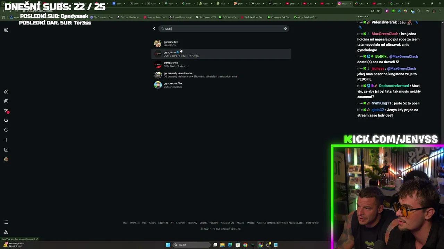Open the Streamer Dashboard bookmark
Image resolution: width=444 pixels, height=249 pixels.
[x=155, y=17]
